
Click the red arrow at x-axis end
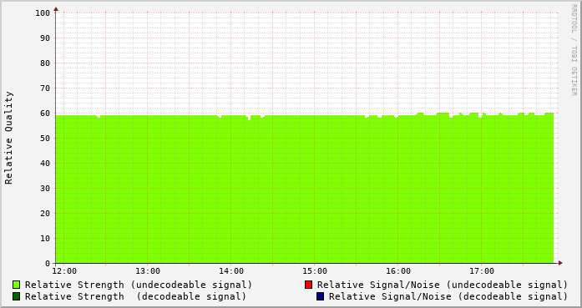560,263
